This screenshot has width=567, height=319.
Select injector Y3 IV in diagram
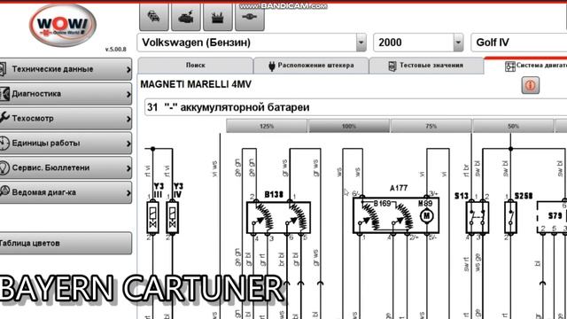tap(173, 217)
